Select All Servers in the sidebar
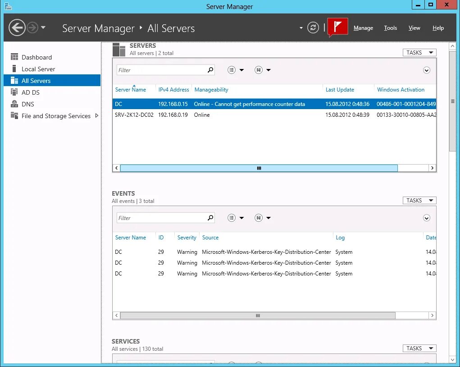The height and width of the screenshot is (367, 460). (52, 80)
